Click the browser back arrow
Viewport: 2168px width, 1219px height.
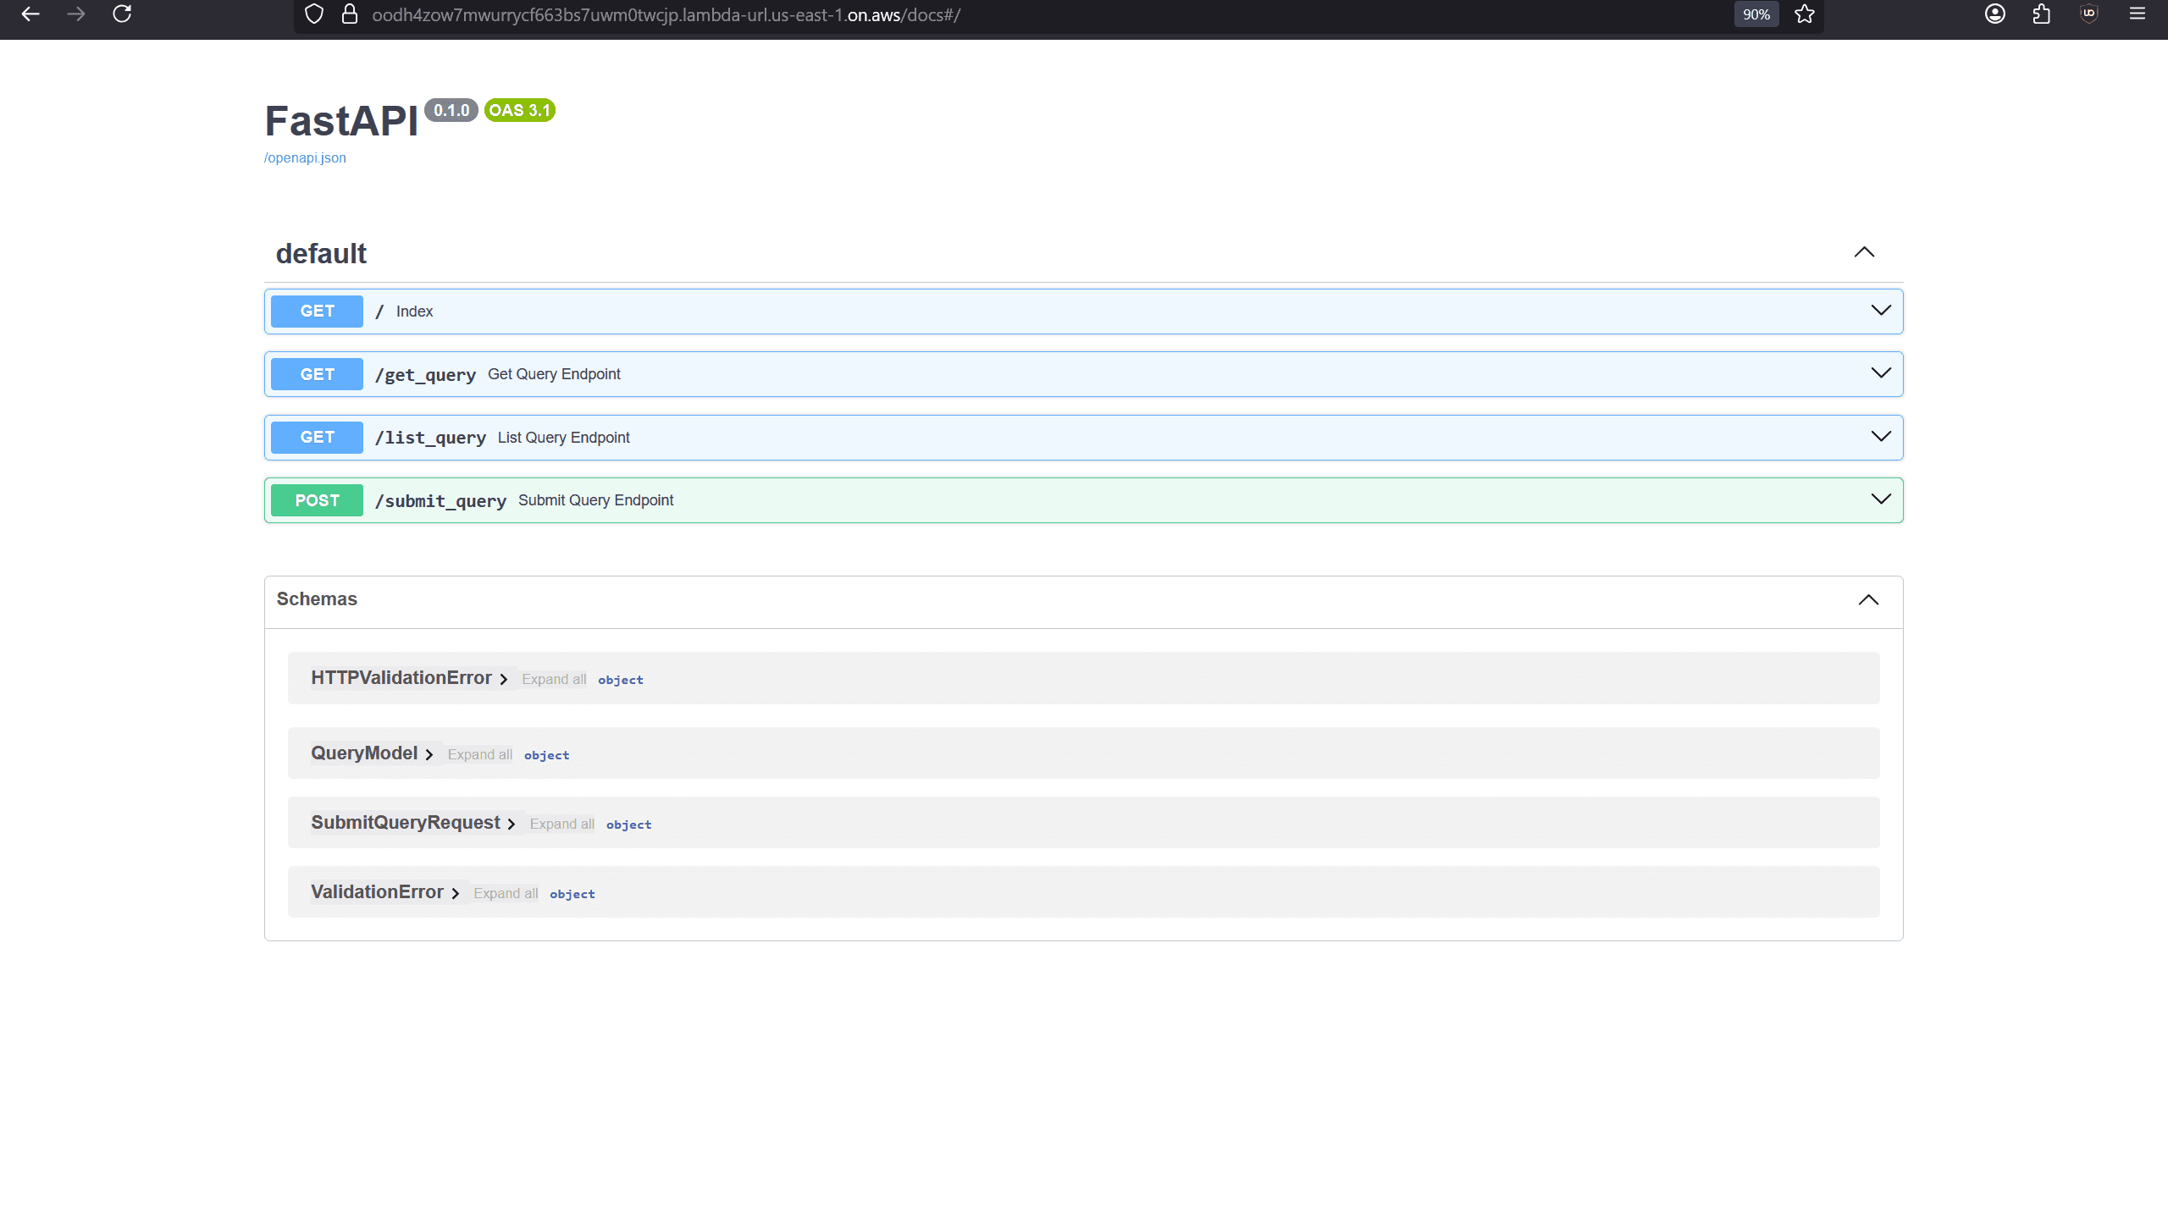pyautogui.click(x=30, y=14)
